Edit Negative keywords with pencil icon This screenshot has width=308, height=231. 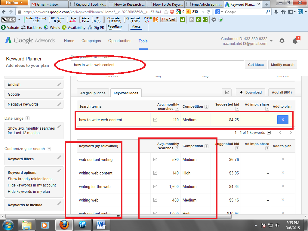[x=59, y=104]
